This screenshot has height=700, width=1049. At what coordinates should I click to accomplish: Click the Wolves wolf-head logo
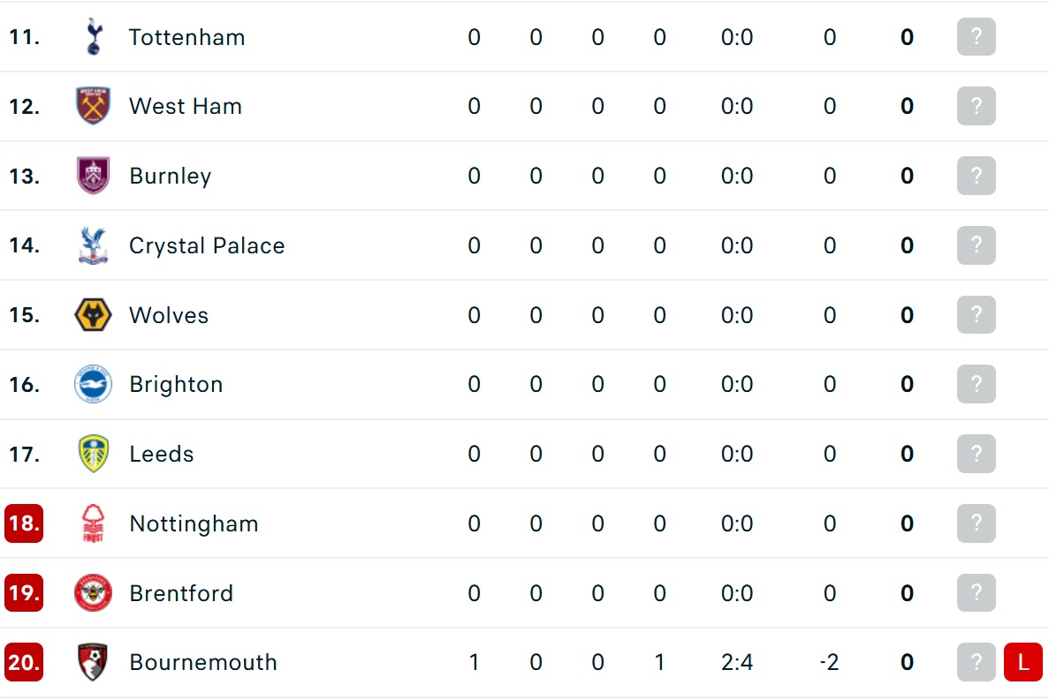tap(93, 314)
